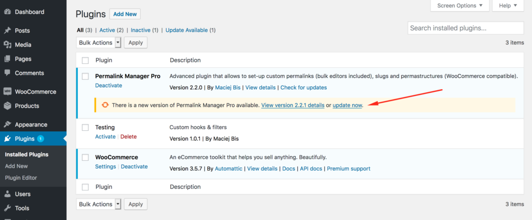
Task: Filter by Update Available
Action: coord(187,30)
